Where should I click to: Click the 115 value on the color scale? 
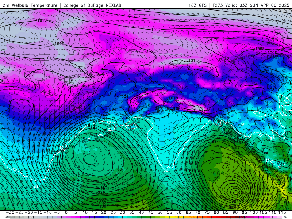[282, 212]
